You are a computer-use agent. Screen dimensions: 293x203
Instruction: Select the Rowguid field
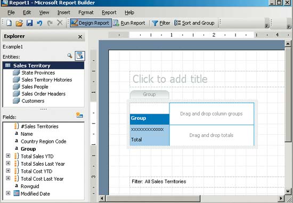[x=30, y=186]
